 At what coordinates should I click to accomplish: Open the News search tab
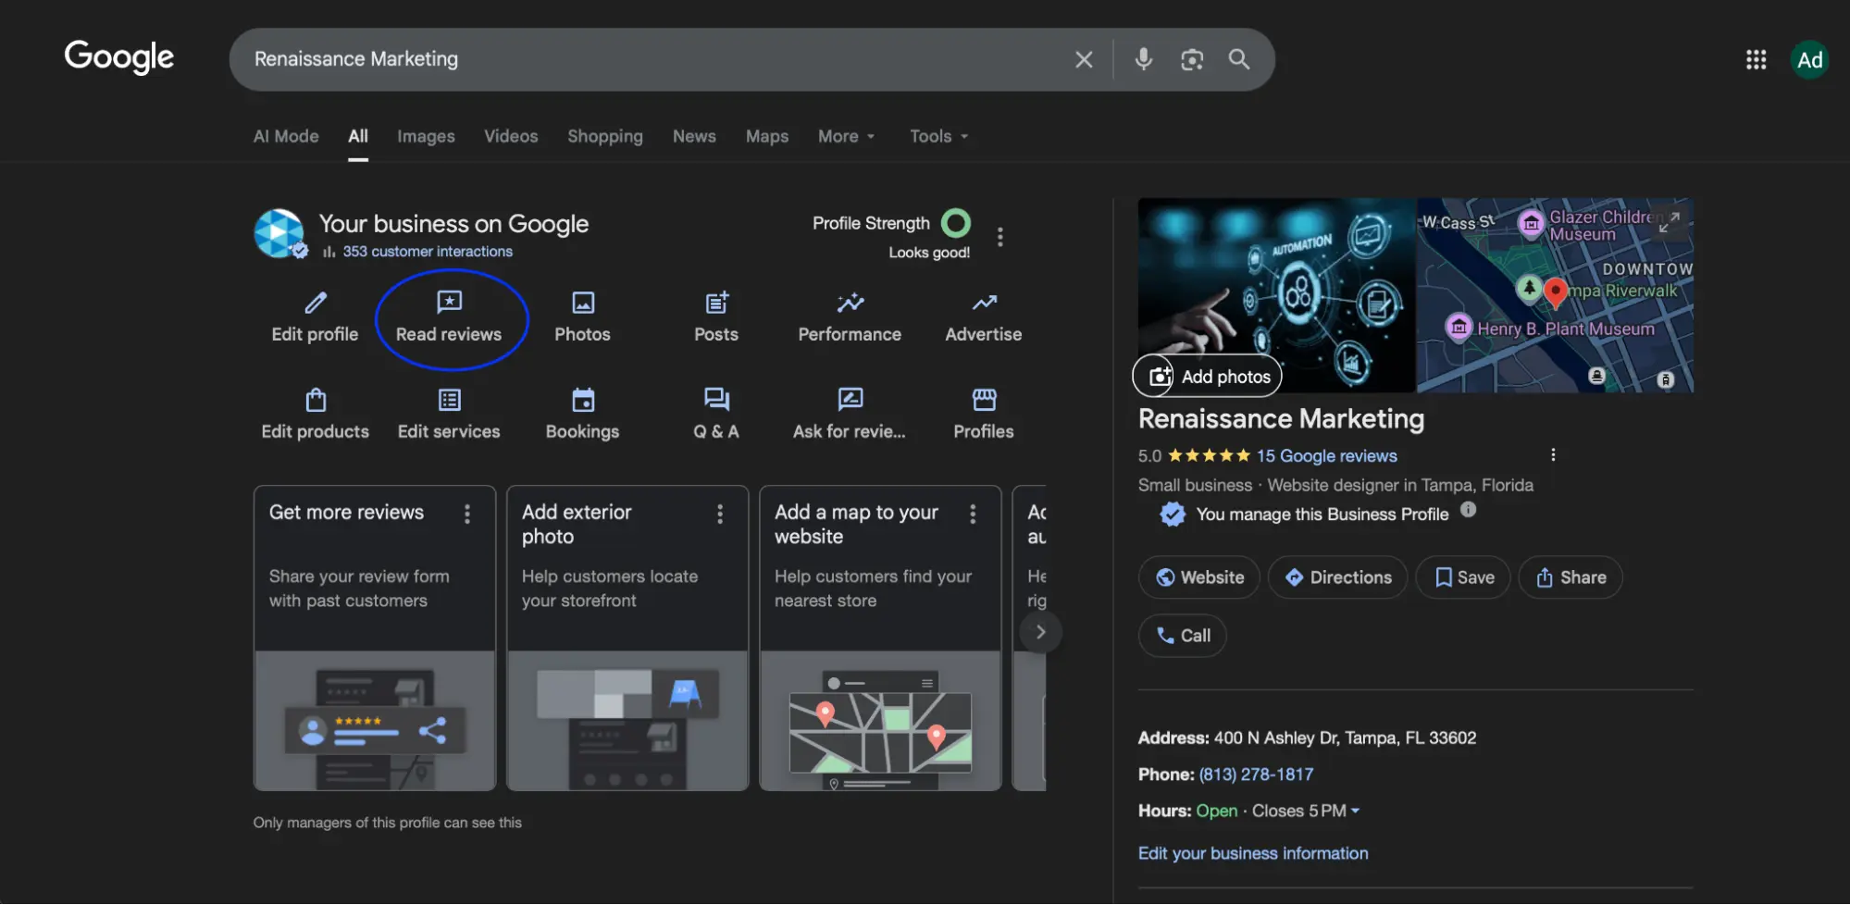pyautogui.click(x=693, y=136)
